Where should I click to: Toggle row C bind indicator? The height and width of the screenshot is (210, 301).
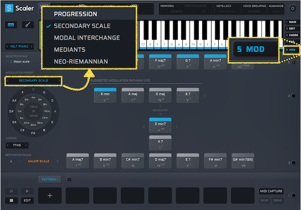pos(293,195)
